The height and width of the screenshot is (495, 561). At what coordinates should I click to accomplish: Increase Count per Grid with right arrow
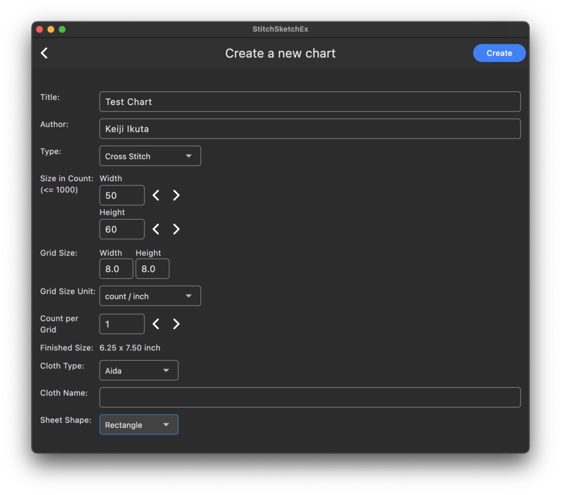(176, 324)
